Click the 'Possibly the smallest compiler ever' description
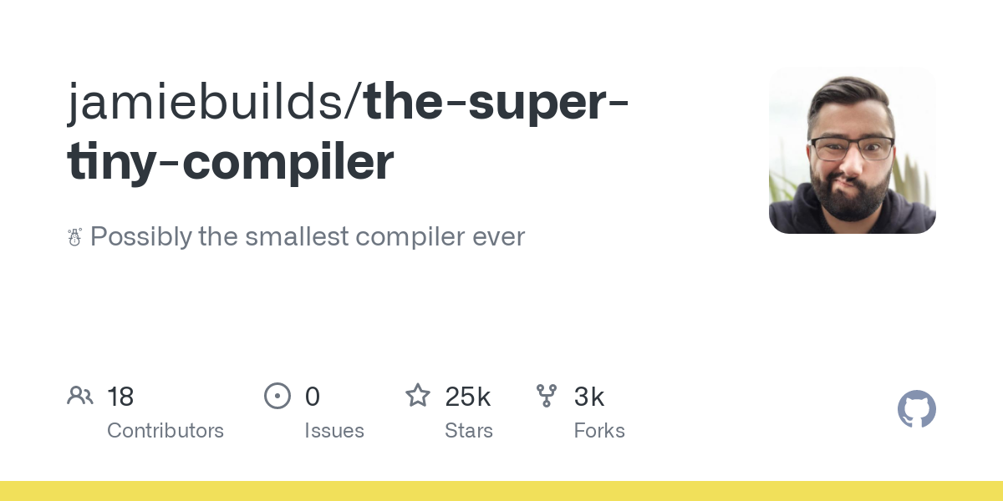This screenshot has height=501, width=1003. point(308,237)
